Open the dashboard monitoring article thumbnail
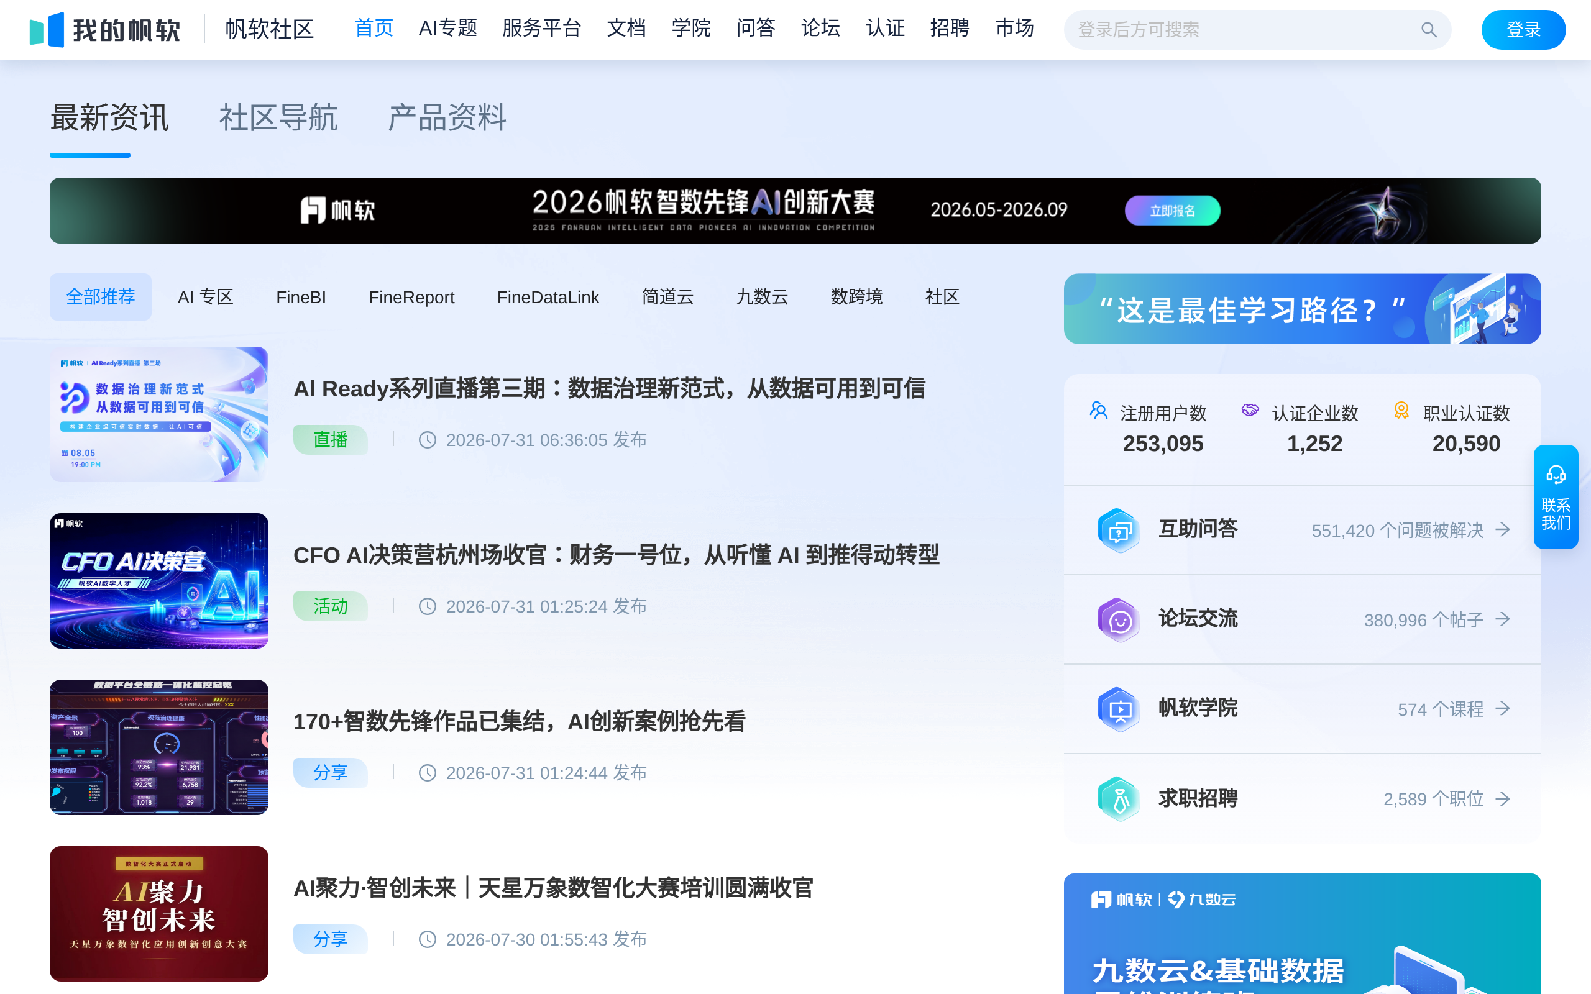Viewport: 1591px width, 994px height. coord(159,747)
